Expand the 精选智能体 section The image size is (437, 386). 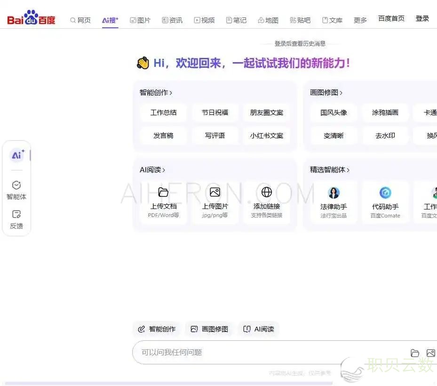point(330,170)
